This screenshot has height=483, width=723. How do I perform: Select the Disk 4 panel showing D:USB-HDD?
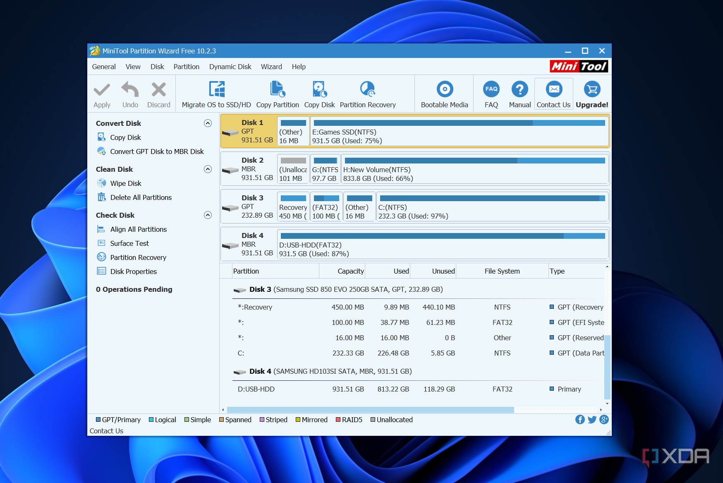[414, 244]
